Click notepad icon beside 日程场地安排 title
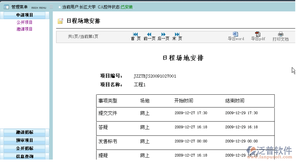 click(x=60, y=21)
